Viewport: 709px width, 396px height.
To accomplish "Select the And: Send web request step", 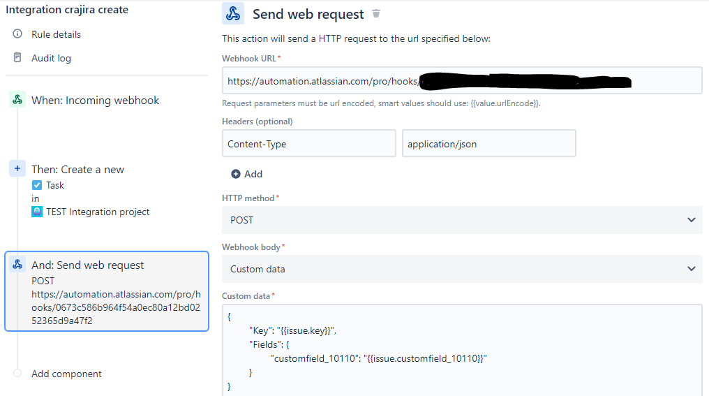I will pyautogui.click(x=107, y=291).
